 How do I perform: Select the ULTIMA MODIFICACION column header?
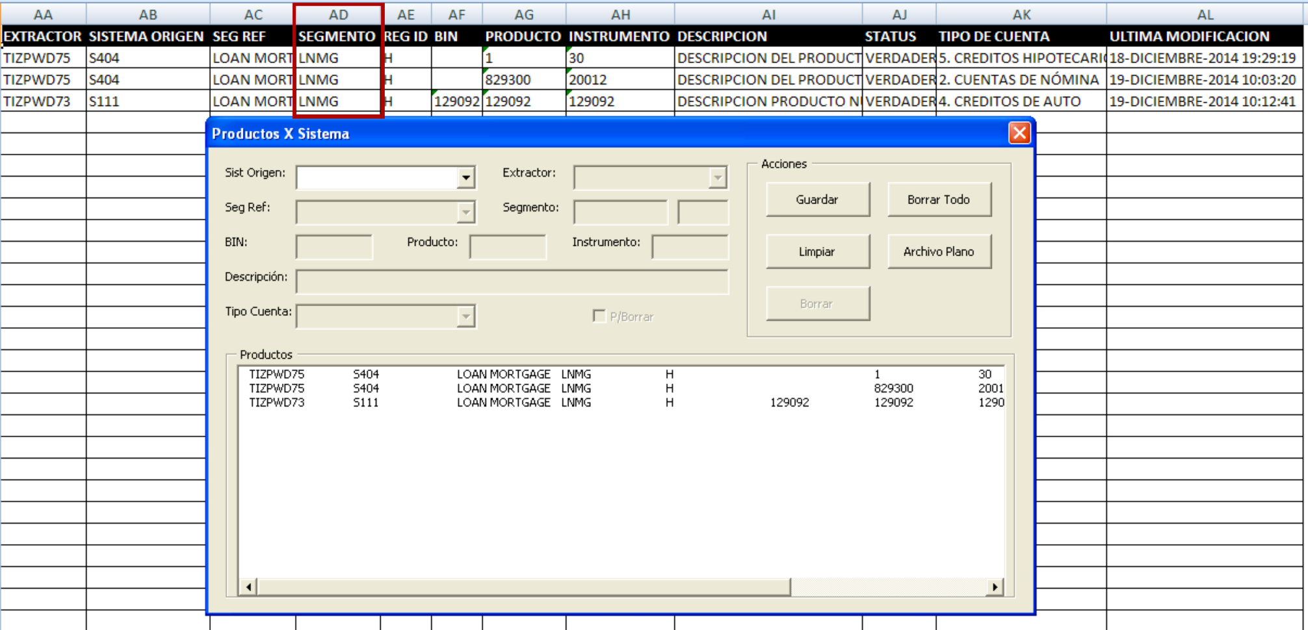coord(1205,37)
